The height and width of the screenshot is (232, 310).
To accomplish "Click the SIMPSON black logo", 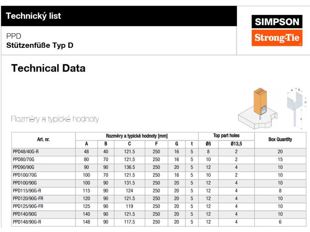I will (x=277, y=22).
